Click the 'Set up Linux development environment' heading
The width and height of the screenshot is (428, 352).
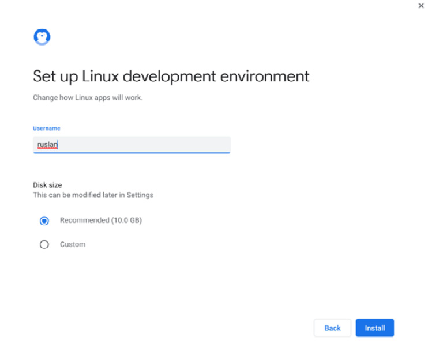pos(171,77)
